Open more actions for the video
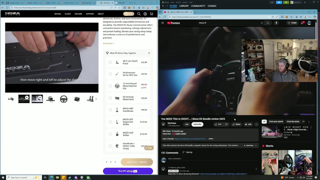 click(256, 124)
